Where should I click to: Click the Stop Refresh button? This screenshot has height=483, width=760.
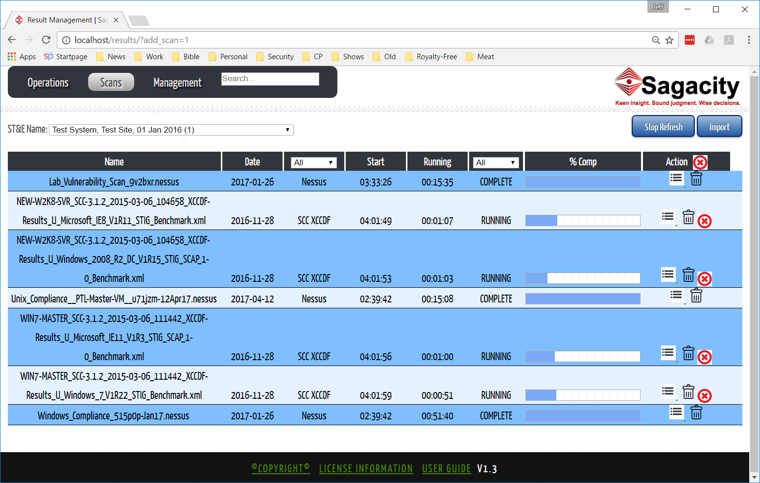663,126
